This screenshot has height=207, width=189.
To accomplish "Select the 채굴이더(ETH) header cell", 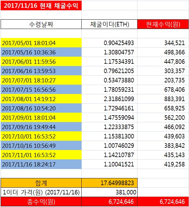I will 109,24.
